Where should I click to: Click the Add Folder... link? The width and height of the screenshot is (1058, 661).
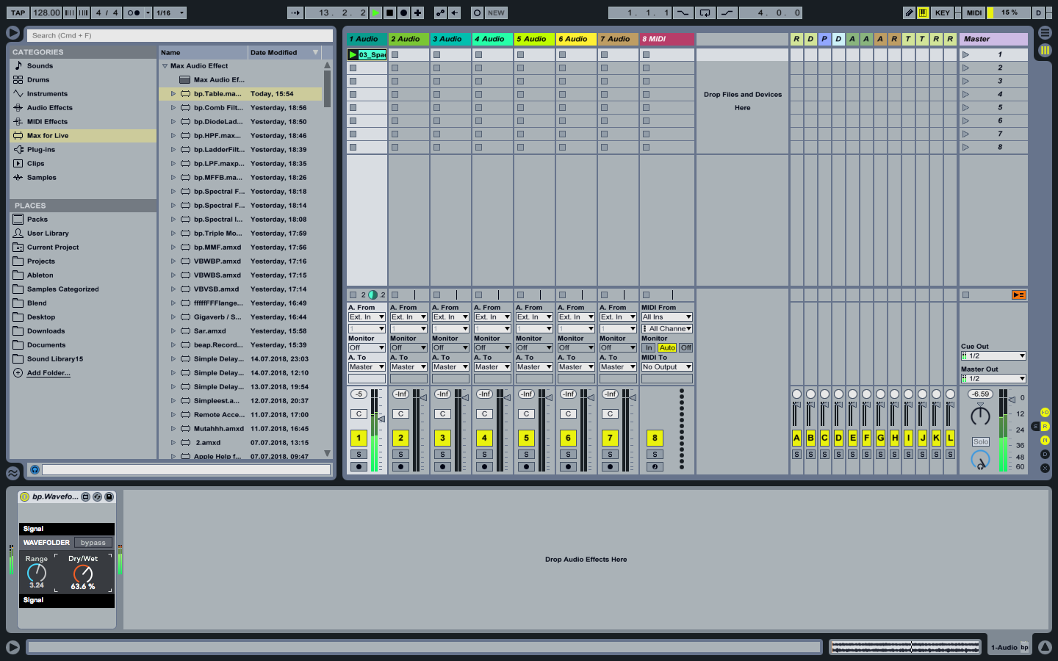48,373
